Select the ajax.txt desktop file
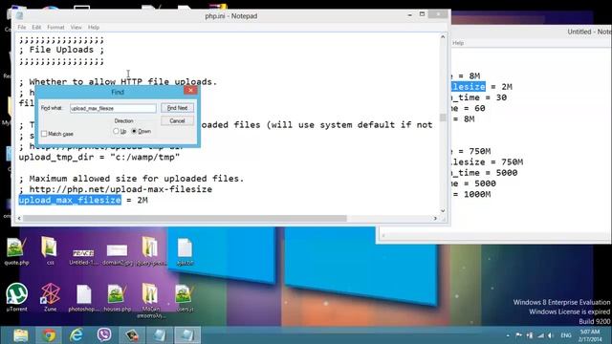612x344 pixels. [185, 251]
